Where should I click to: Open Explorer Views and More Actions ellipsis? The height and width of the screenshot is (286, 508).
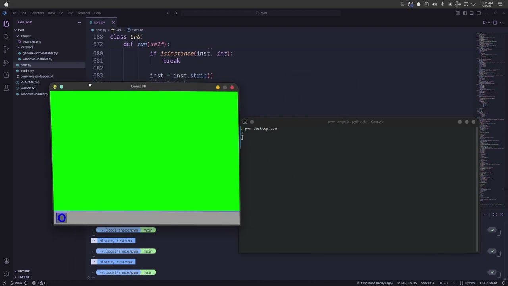[79, 22]
